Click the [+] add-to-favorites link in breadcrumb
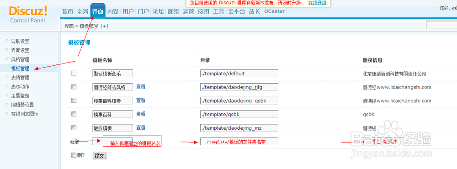The width and height of the screenshot is (457, 169). coord(104,26)
